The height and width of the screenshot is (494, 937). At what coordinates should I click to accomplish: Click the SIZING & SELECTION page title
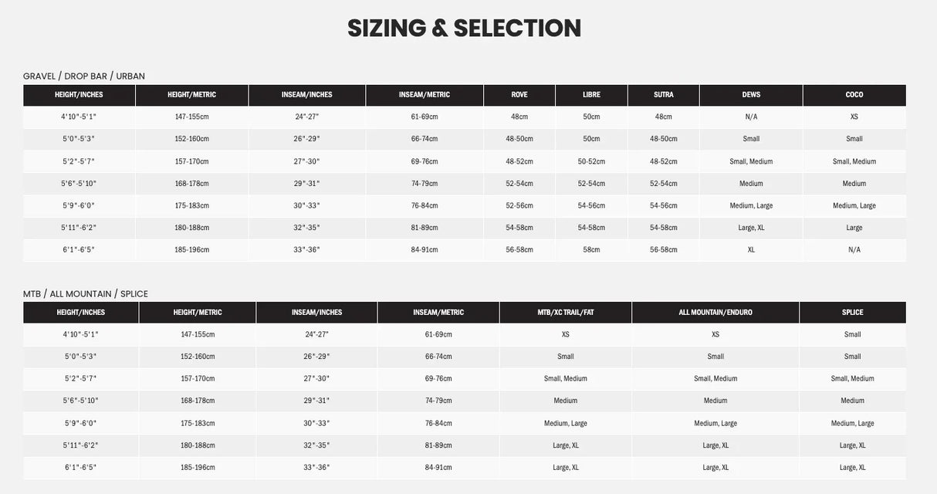(464, 28)
